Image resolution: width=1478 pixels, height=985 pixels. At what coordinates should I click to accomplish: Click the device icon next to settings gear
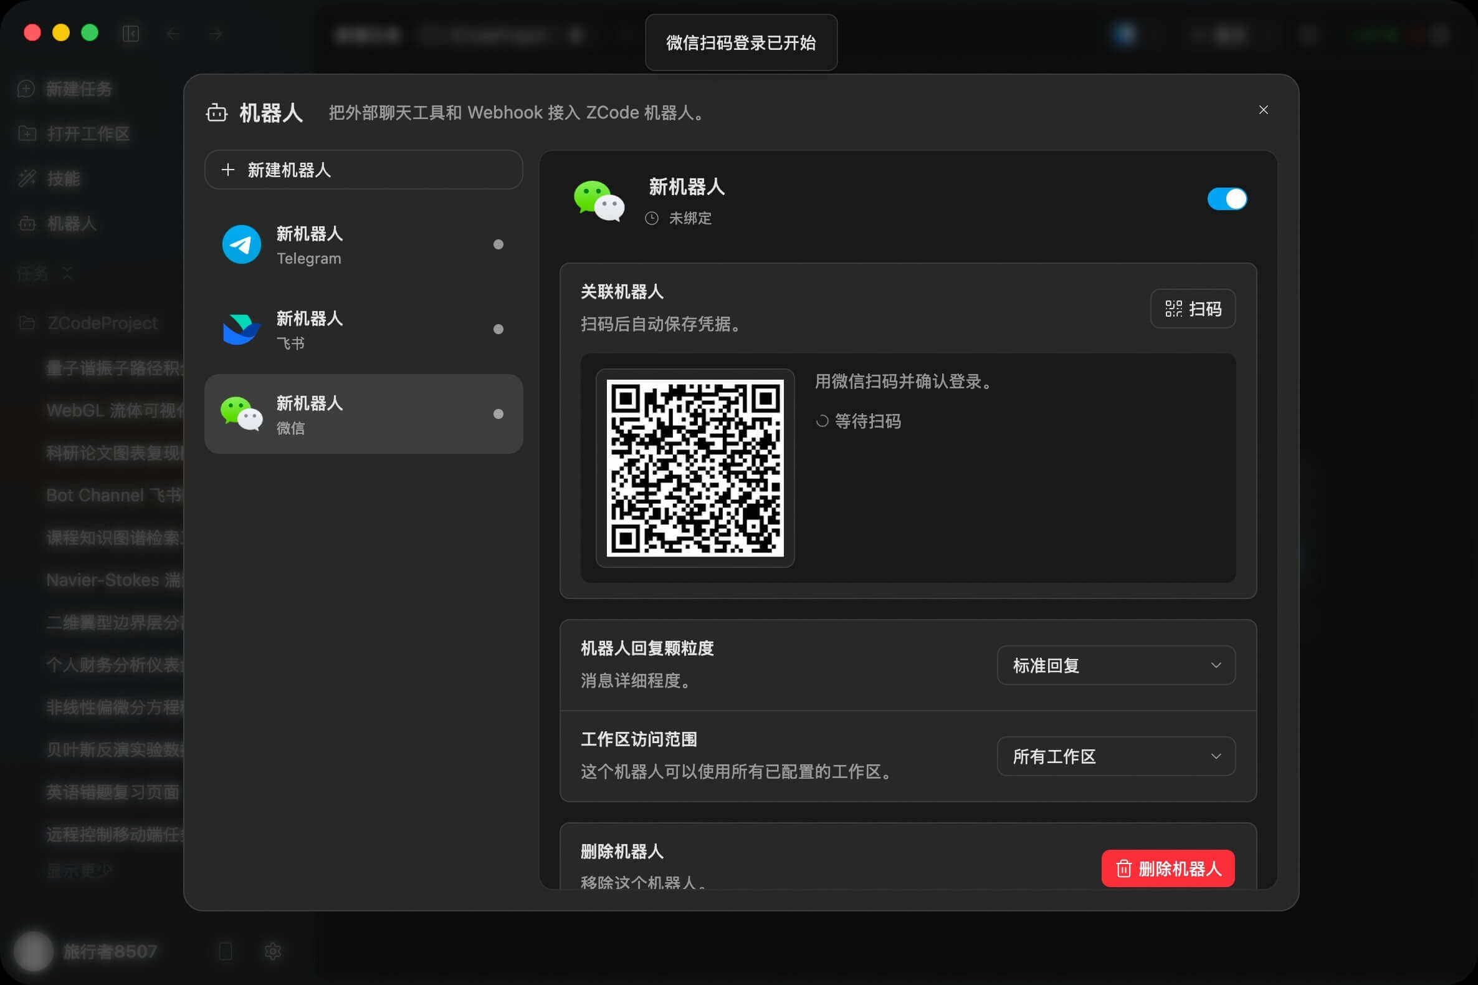[x=226, y=951]
